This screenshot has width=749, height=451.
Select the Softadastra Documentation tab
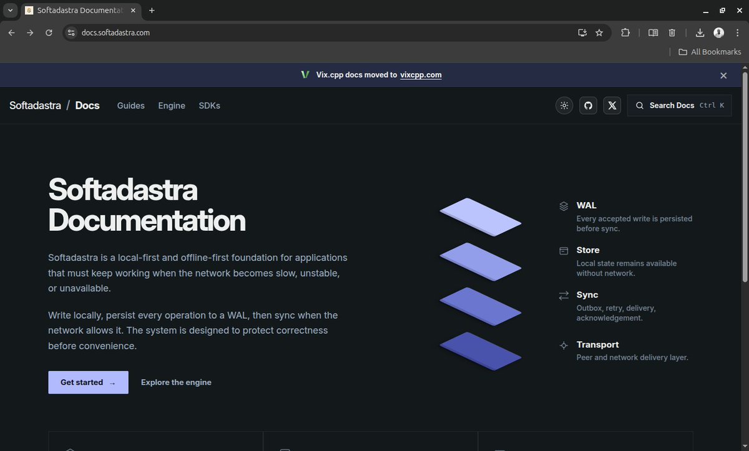pos(80,11)
